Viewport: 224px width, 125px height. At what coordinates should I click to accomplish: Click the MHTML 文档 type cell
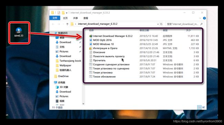(170, 48)
